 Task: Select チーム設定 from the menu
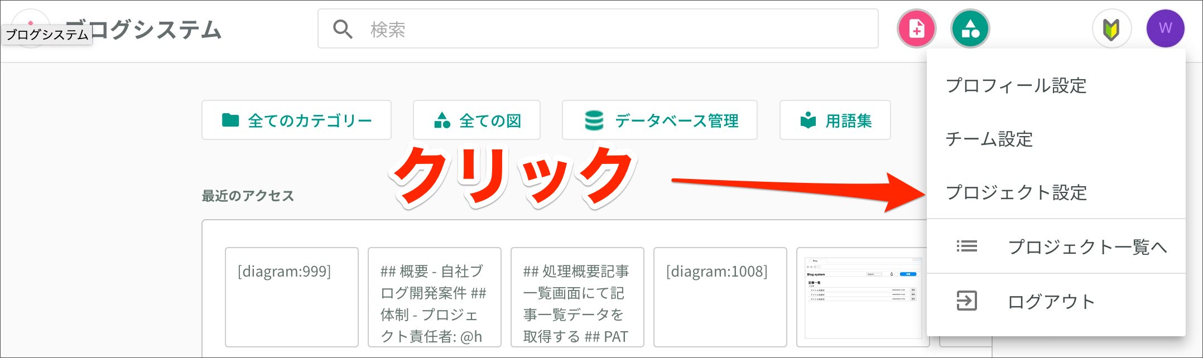[x=989, y=139]
